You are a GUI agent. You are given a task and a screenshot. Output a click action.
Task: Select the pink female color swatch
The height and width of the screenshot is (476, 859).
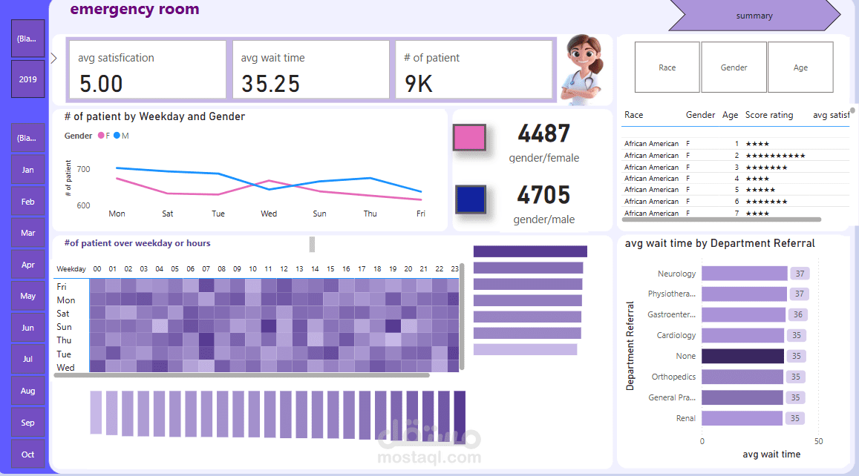(x=469, y=137)
